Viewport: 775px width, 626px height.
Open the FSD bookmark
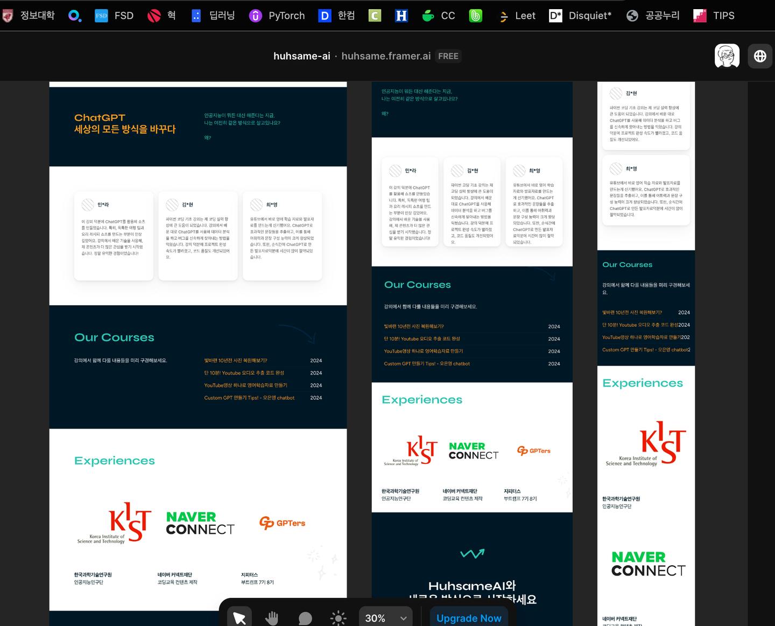(114, 16)
